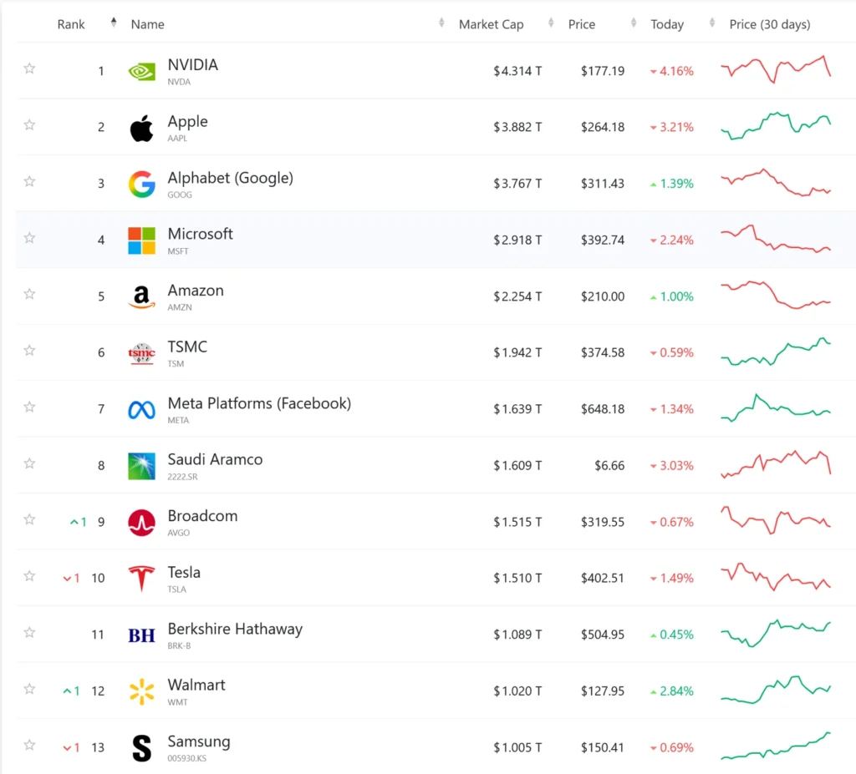Click the Alphabet Google logo
Screen dimensions: 856x774
(141, 185)
